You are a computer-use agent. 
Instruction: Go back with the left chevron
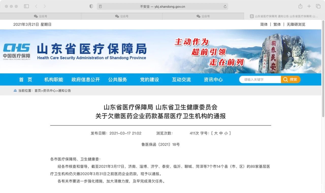[36, 6]
